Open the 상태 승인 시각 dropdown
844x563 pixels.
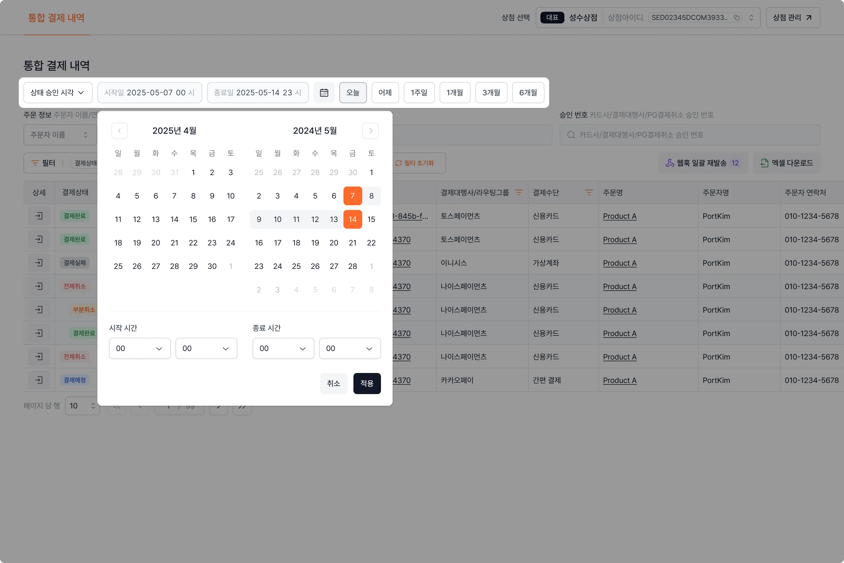[58, 93]
